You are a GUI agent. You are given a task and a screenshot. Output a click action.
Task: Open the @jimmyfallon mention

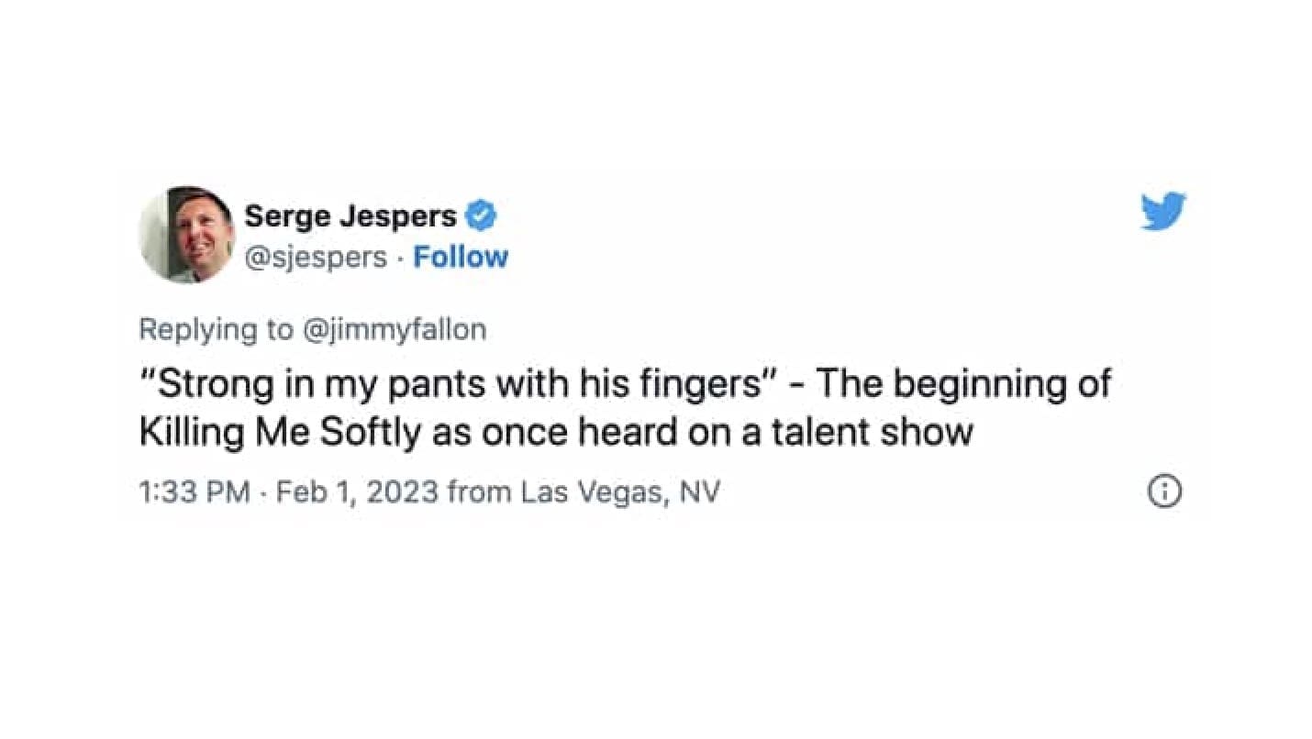393,329
